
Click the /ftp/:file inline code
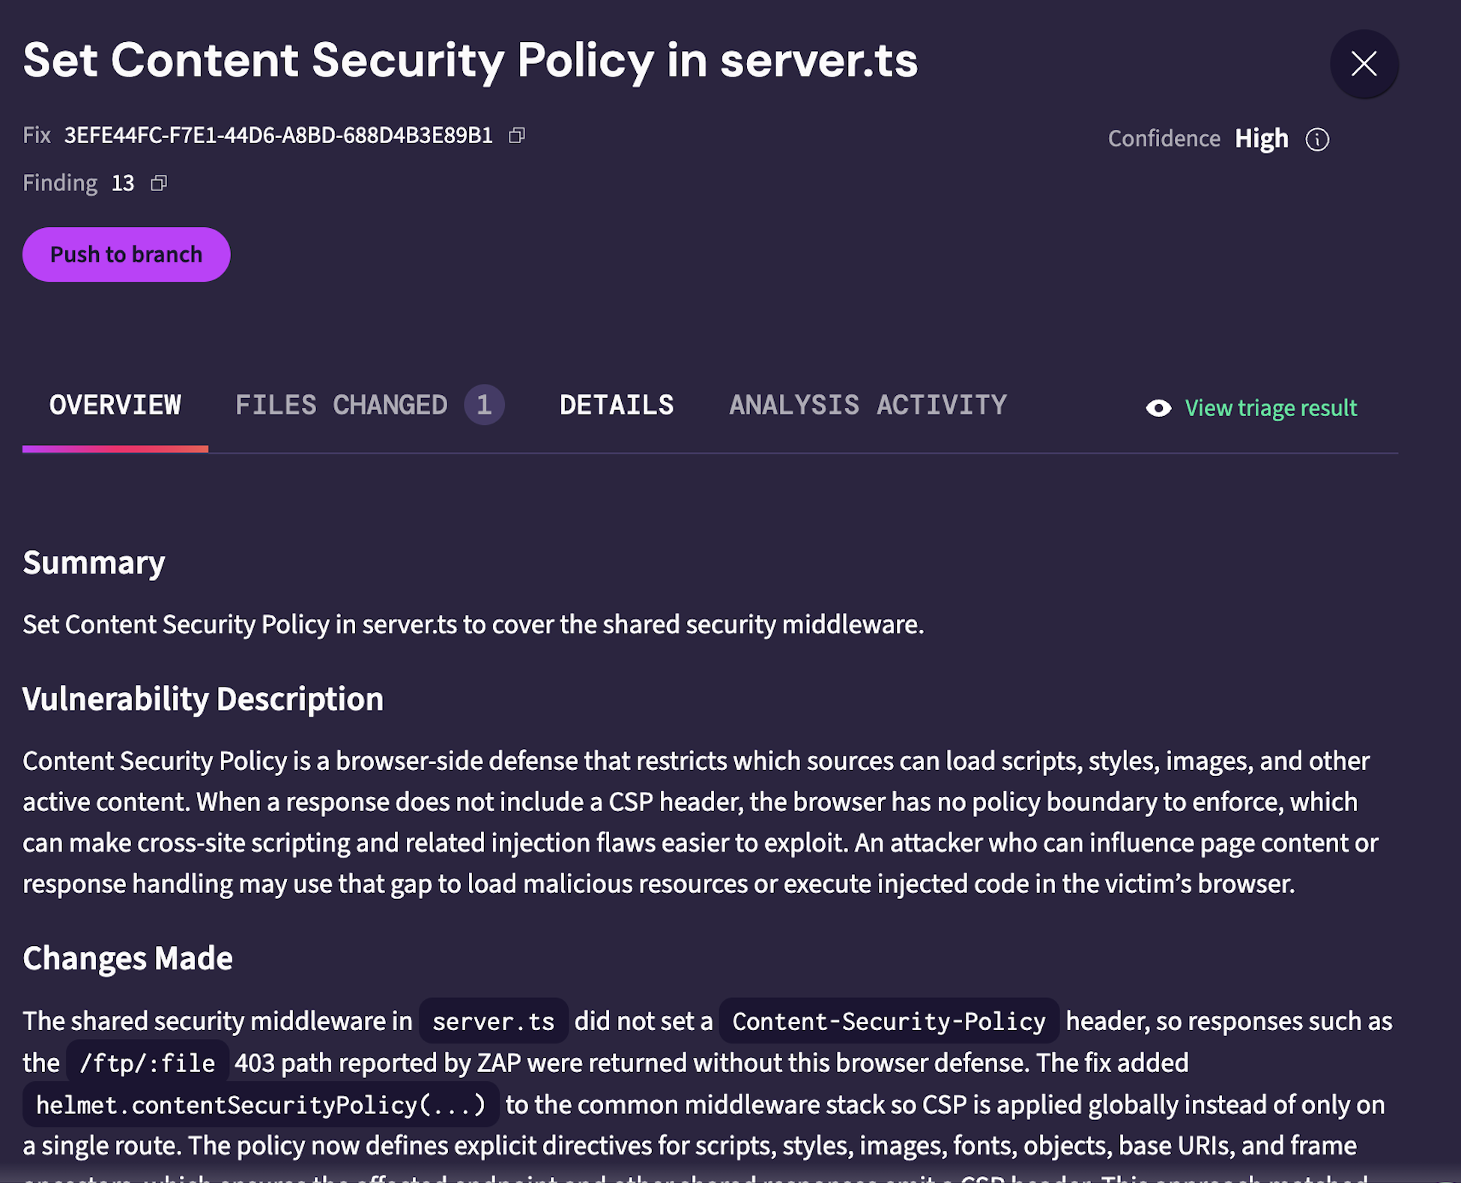[148, 1064]
